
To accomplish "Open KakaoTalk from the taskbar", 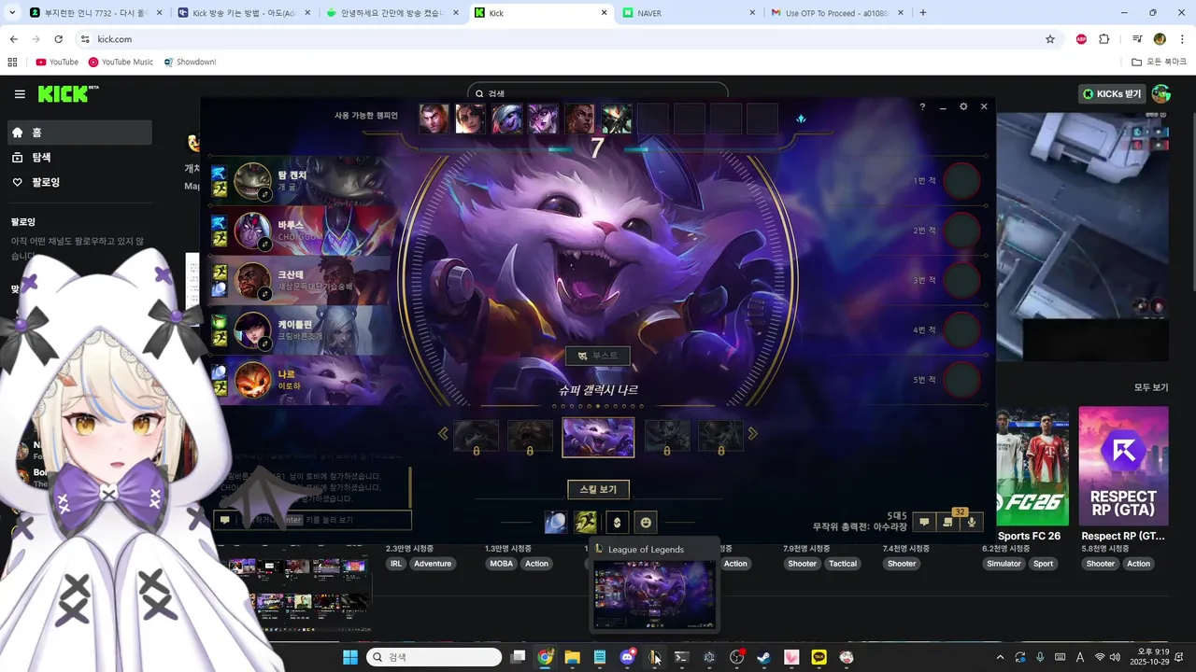I will point(819,657).
